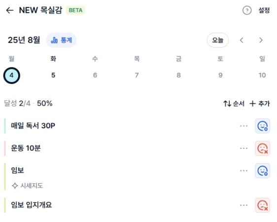This screenshot has width=277, height=222.
Task: Open three-dot menu for 임보 입지개요
Action: click(x=243, y=205)
